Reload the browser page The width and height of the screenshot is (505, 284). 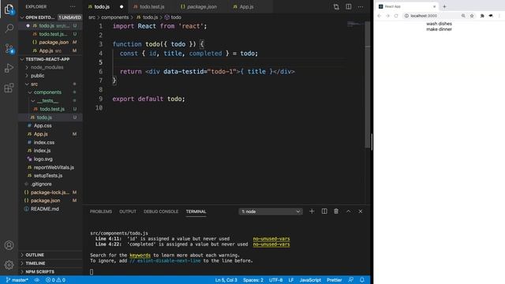[x=396, y=16]
